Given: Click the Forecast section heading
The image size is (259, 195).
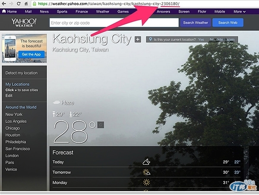Looking at the screenshot, I should pos(63,152).
